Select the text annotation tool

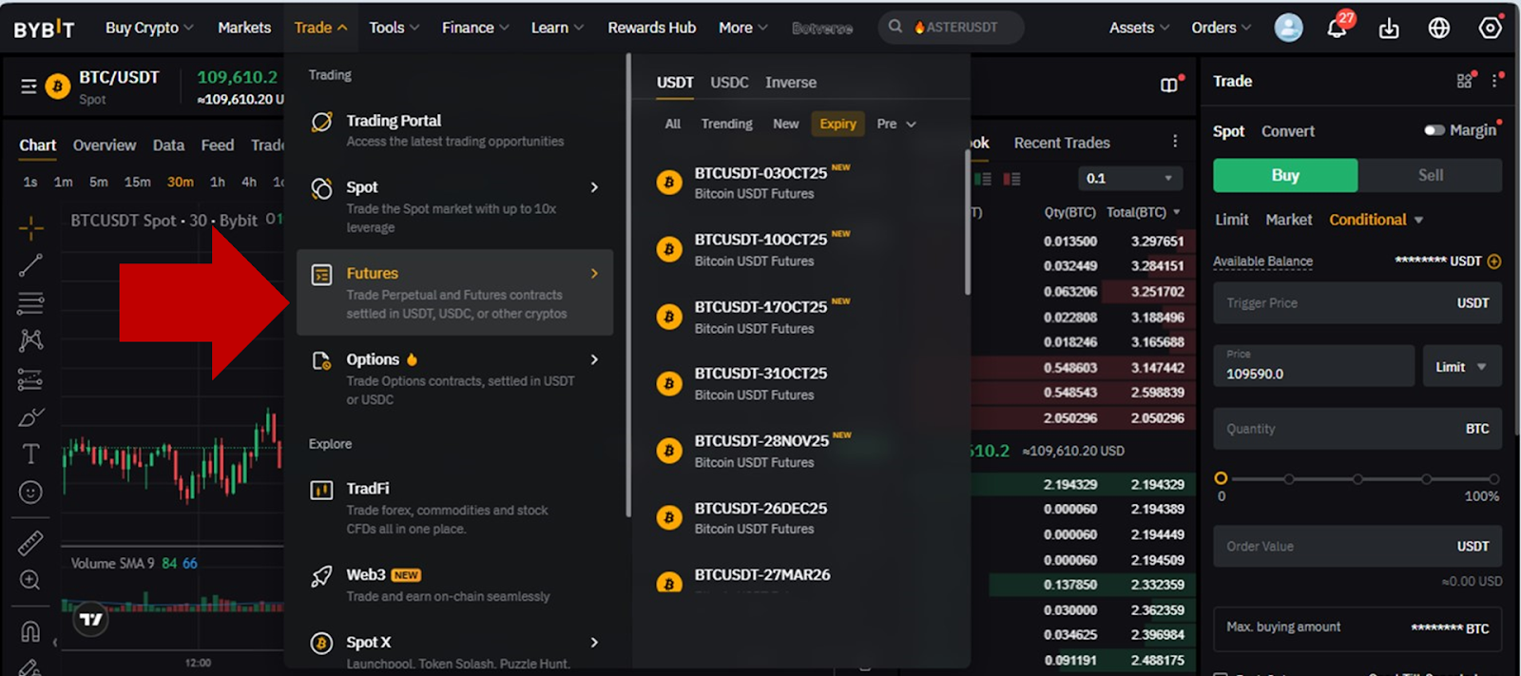[30, 454]
